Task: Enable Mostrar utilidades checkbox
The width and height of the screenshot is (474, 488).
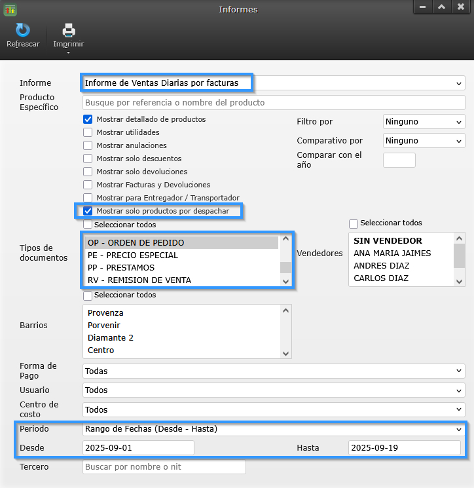Action: pos(88,132)
